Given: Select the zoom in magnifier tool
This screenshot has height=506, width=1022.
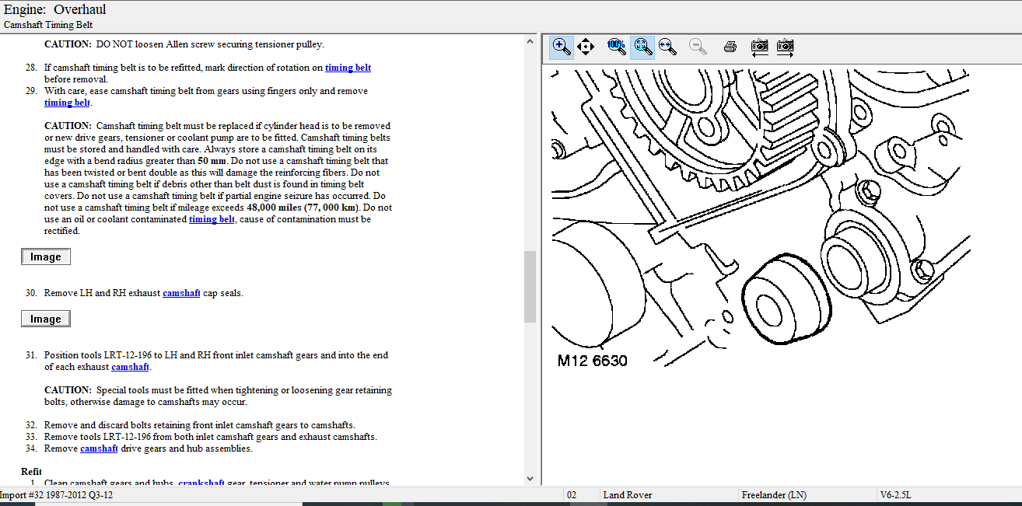Looking at the screenshot, I should click(561, 47).
